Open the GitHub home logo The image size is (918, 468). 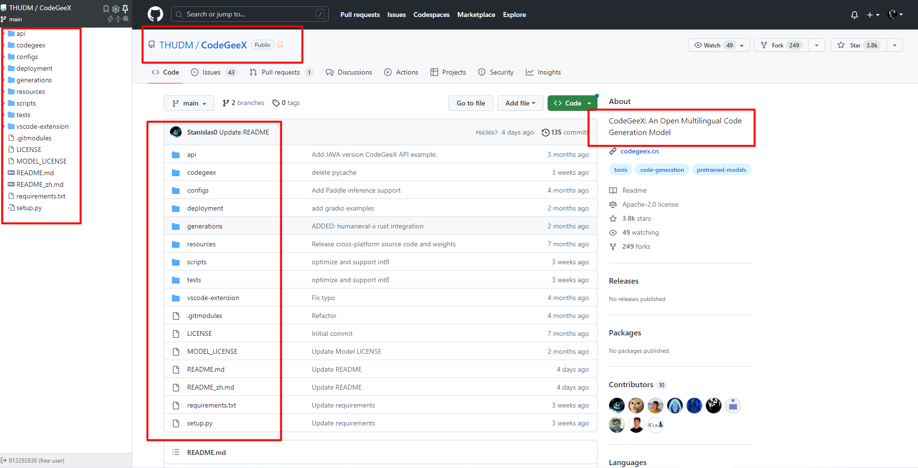pyautogui.click(x=155, y=15)
